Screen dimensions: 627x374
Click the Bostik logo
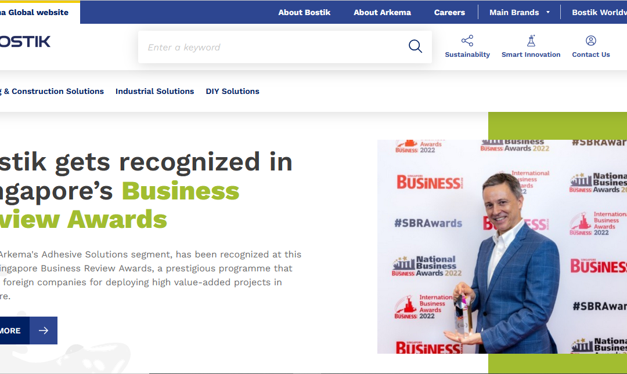point(25,42)
